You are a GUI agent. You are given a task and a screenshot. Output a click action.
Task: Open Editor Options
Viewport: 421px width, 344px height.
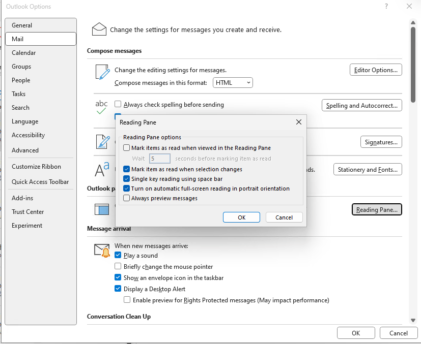[376, 70]
